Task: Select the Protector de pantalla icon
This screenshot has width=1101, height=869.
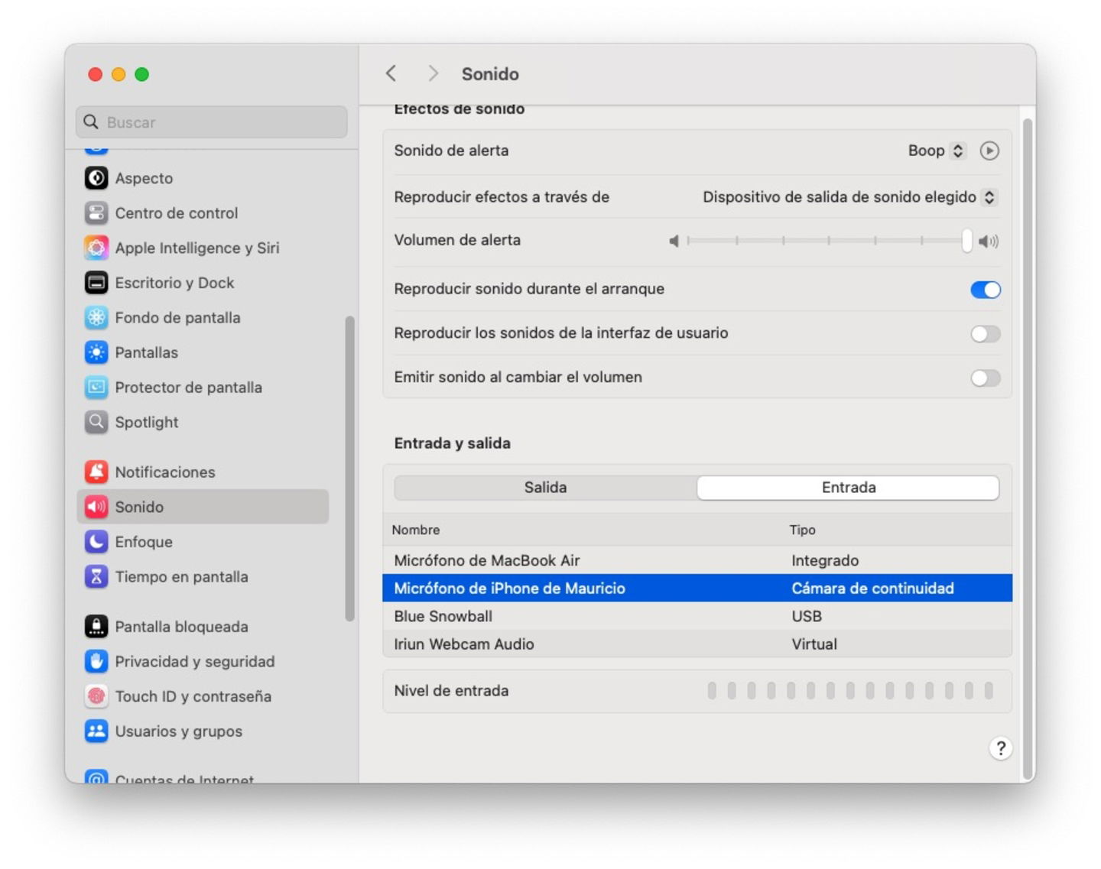Action: pyautogui.click(x=96, y=387)
